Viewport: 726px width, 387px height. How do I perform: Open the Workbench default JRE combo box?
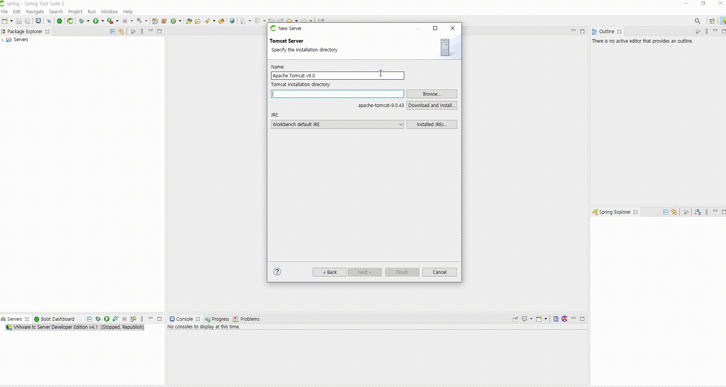(x=337, y=125)
